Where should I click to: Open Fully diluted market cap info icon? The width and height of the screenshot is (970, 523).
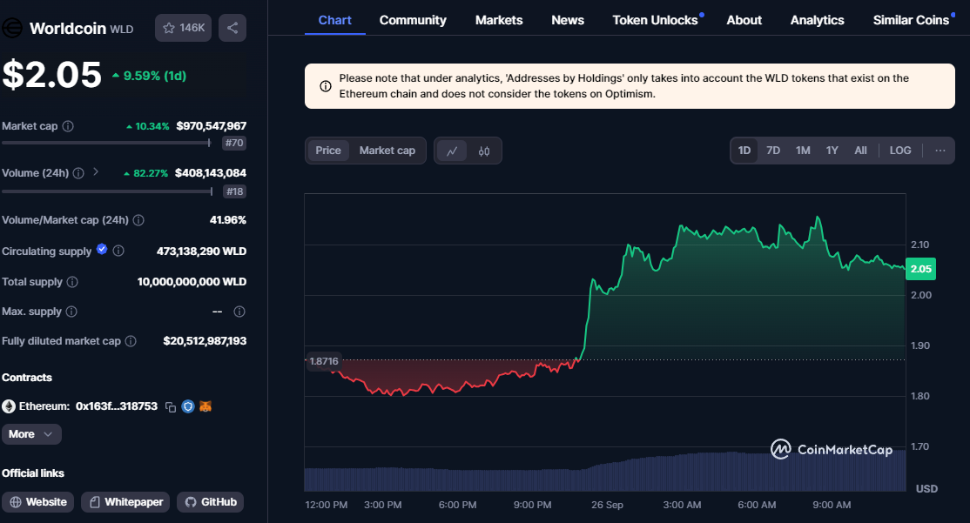pyautogui.click(x=131, y=341)
